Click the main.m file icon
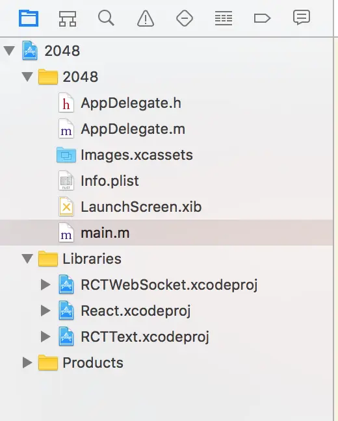338x421 pixels. [66, 233]
